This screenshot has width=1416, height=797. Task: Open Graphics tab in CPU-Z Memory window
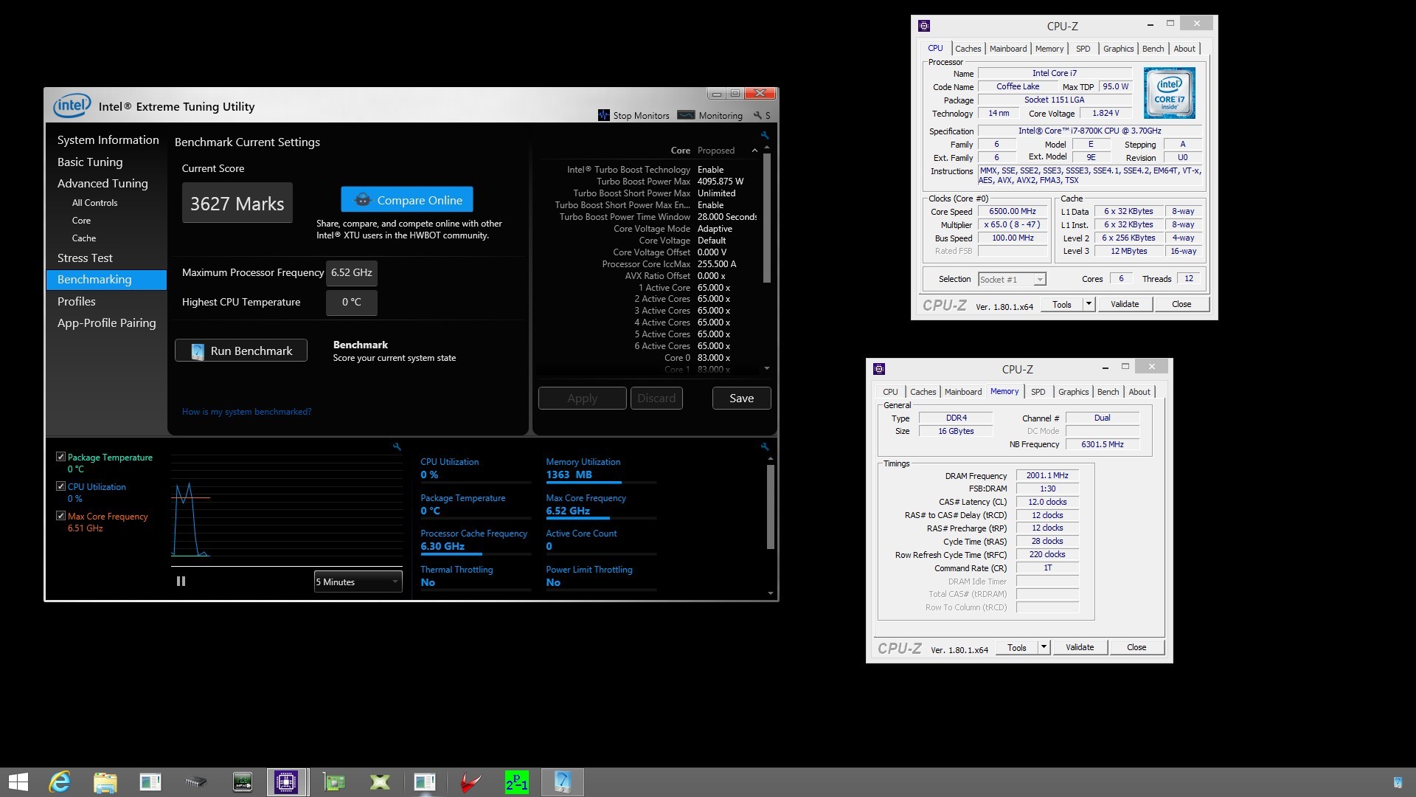[1073, 392]
